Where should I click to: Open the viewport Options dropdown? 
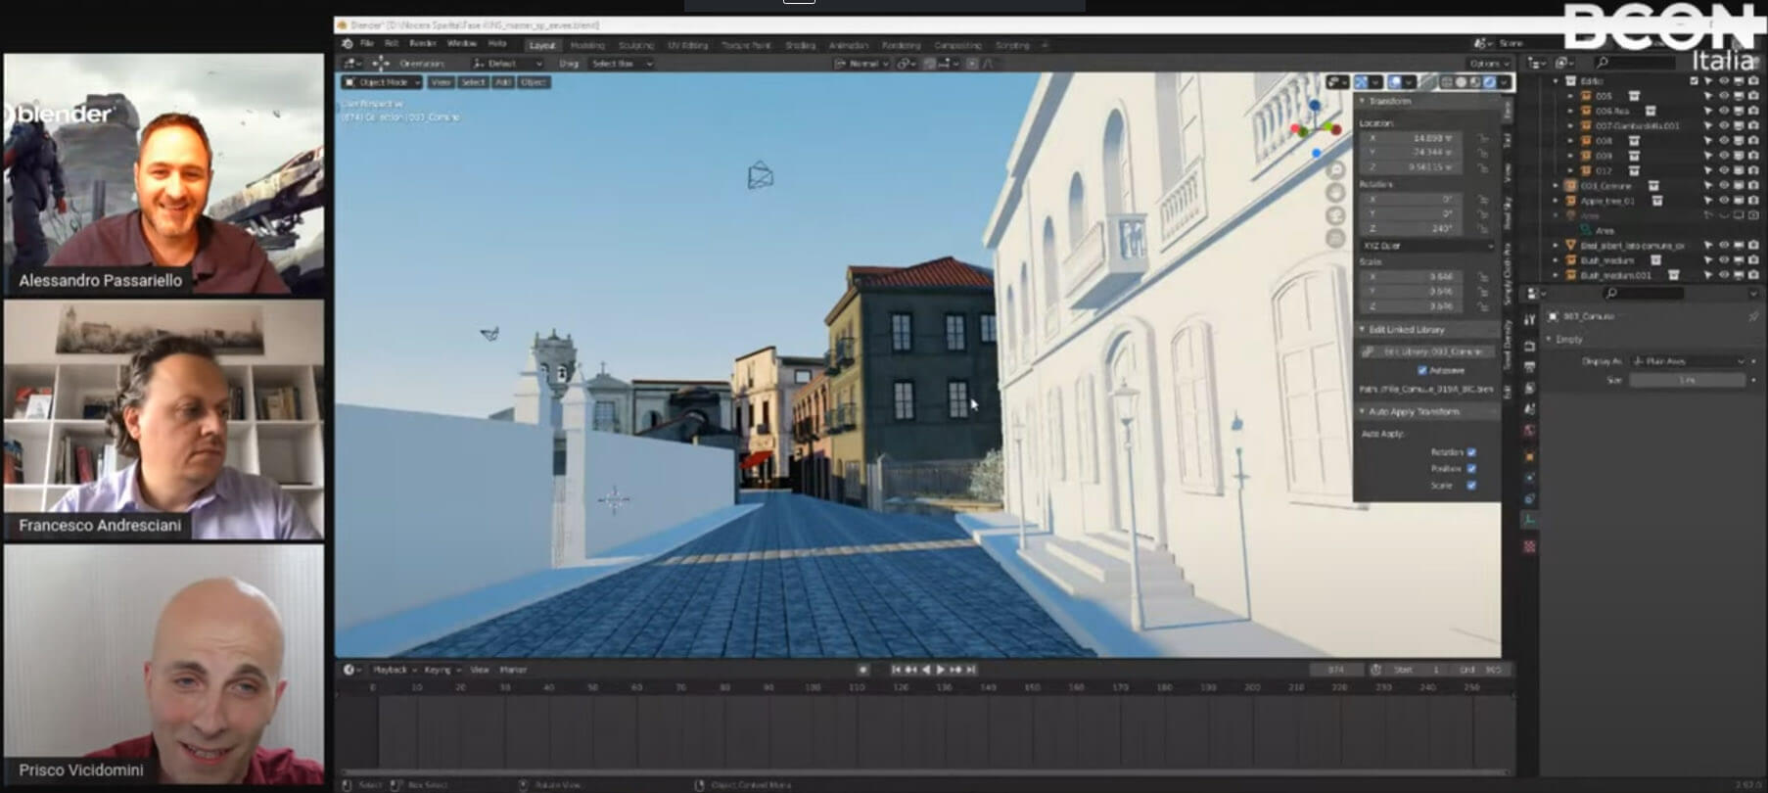1489,64
